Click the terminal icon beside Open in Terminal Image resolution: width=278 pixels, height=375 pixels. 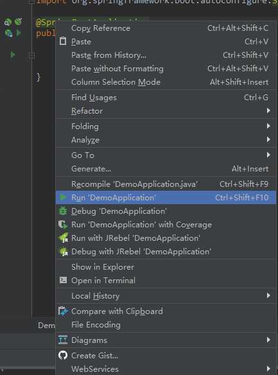[x=63, y=280]
